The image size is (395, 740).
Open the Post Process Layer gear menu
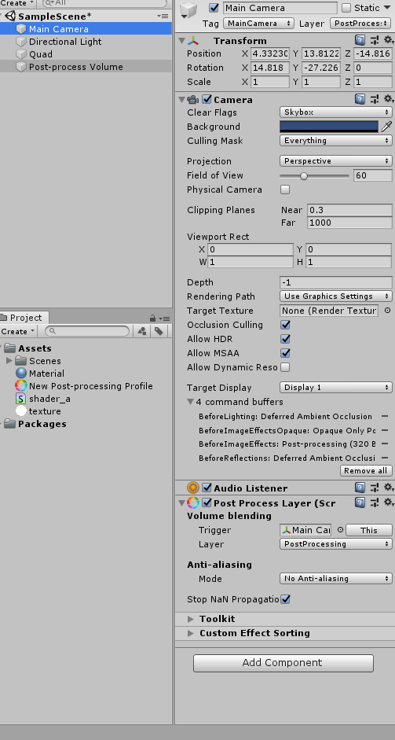[x=389, y=503]
